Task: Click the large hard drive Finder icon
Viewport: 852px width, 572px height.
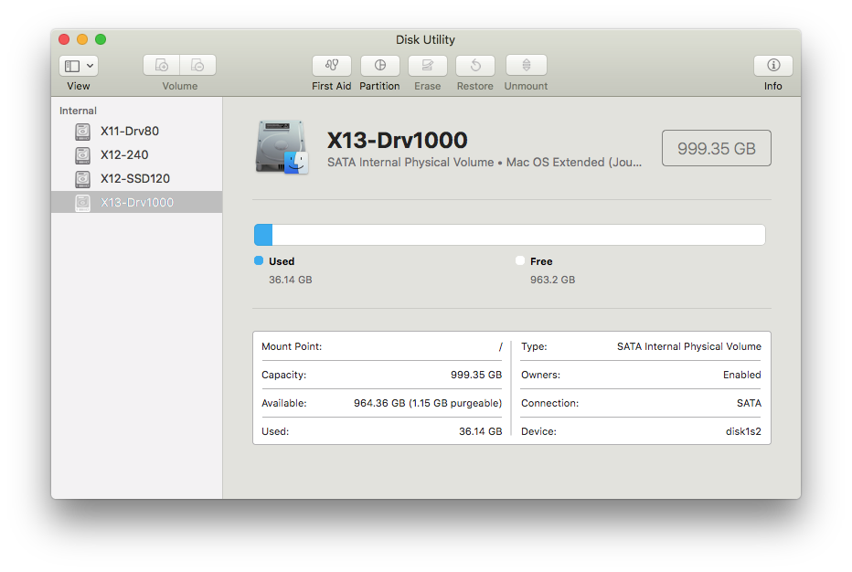Action: coord(282,147)
